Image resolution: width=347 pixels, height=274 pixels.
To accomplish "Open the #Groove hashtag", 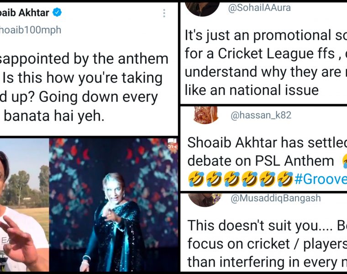I will point(320,179).
